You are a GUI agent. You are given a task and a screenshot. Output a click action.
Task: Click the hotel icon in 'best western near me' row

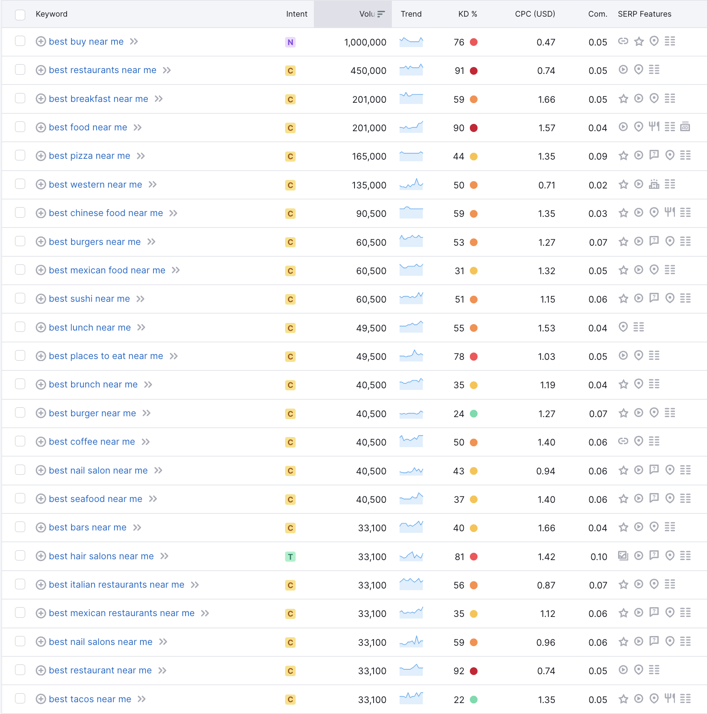654,184
